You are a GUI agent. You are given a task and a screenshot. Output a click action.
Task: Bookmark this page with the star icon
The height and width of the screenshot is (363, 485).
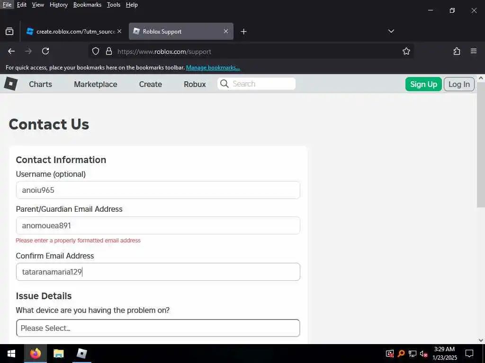[406, 51]
